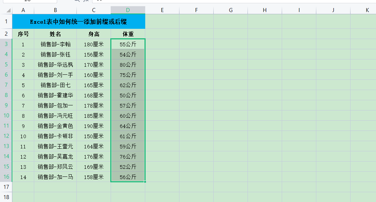Select column A header

click(23, 10)
